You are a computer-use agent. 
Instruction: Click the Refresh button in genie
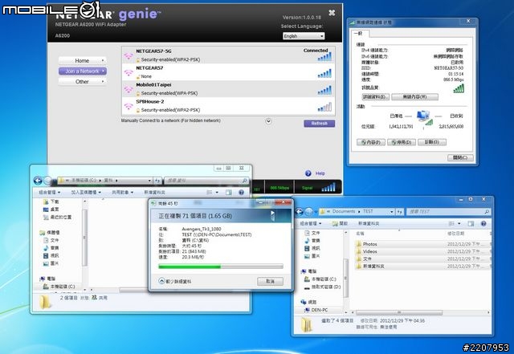coord(319,124)
